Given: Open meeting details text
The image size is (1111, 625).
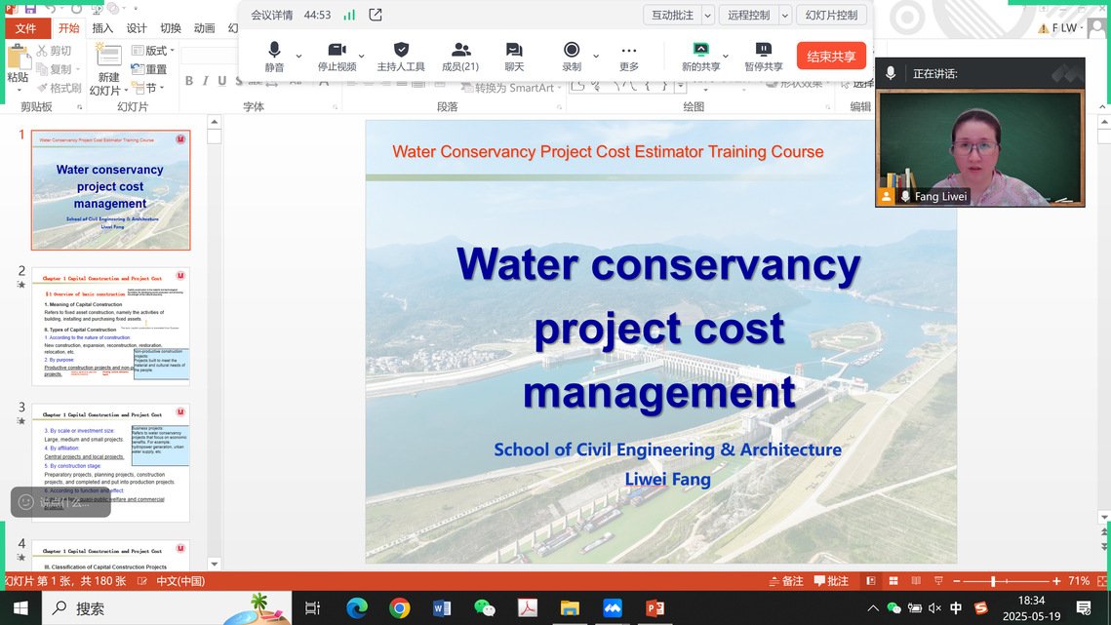Looking at the screenshot, I should [272, 15].
